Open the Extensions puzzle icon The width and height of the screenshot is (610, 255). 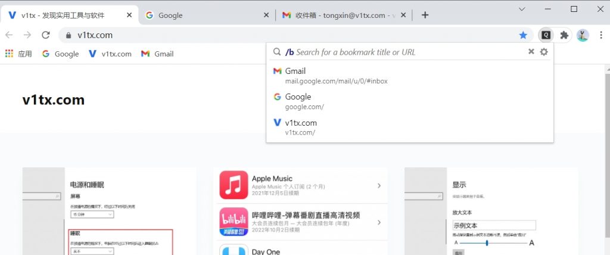[x=564, y=35]
